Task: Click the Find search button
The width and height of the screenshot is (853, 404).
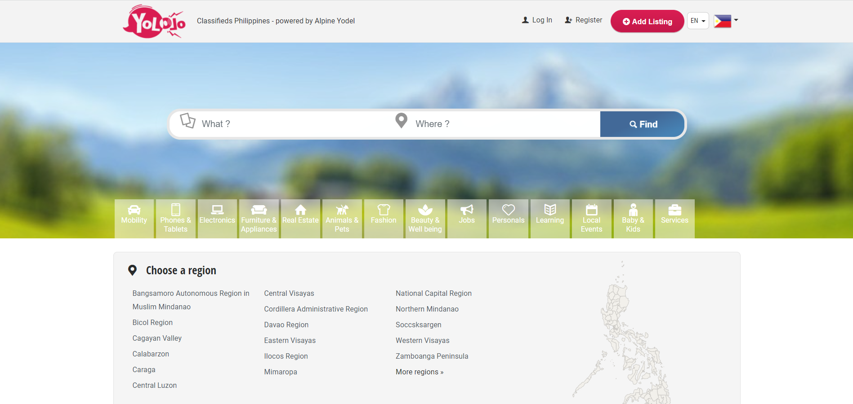Action: point(643,124)
